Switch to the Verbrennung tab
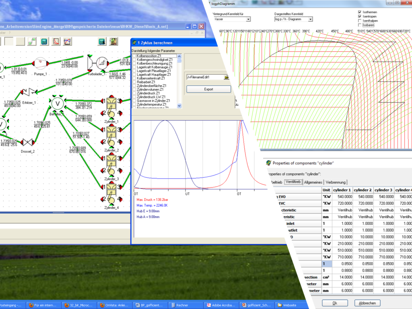The image size is (412, 309). point(336,182)
